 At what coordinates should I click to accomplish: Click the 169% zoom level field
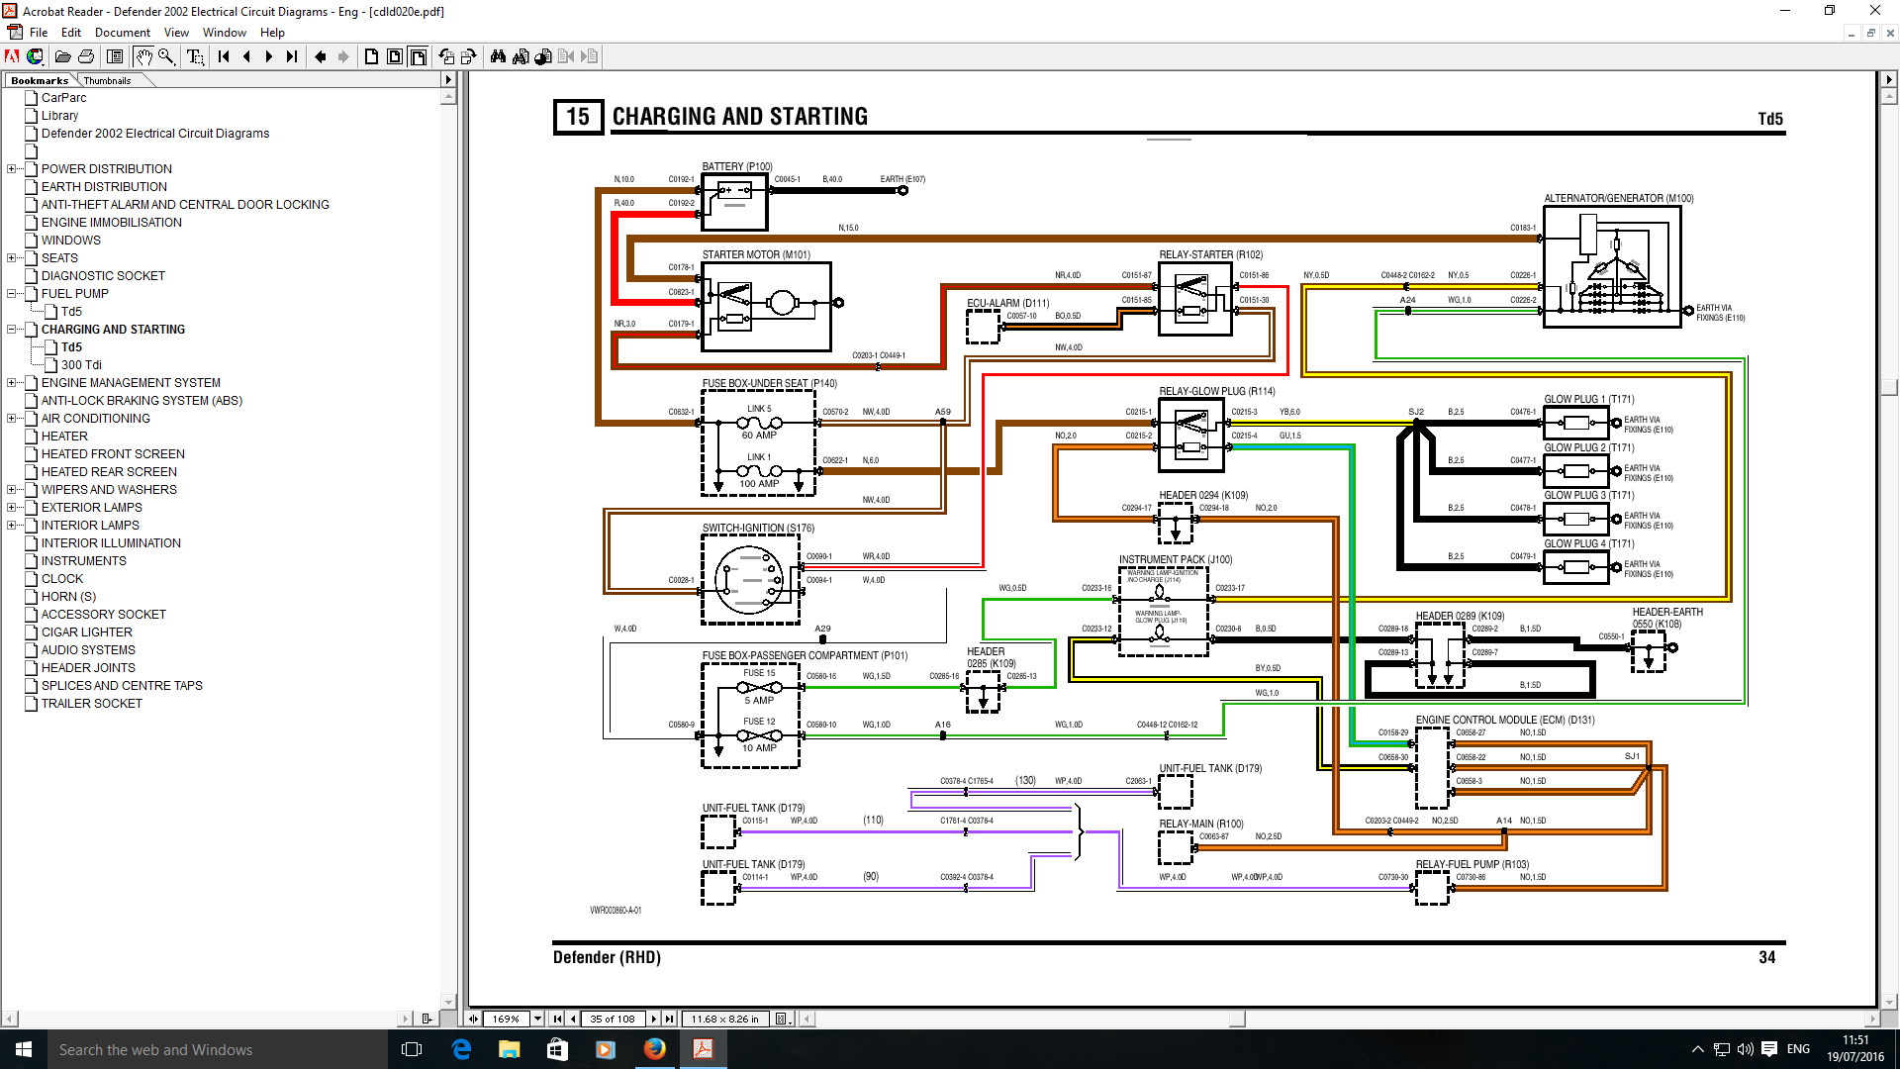click(x=507, y=1019)
